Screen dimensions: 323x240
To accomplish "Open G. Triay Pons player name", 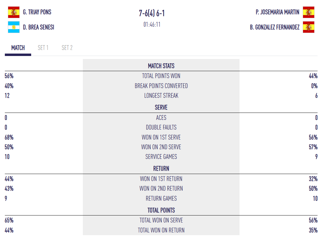I will click(x=37, y=12).
